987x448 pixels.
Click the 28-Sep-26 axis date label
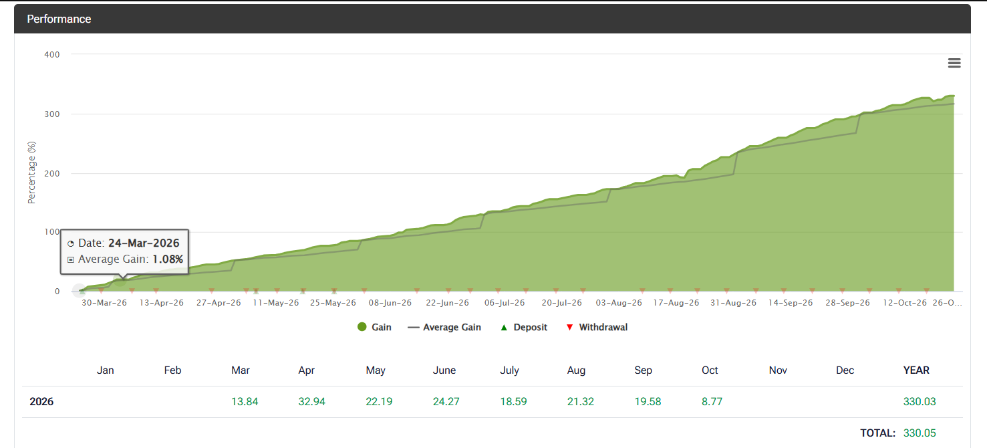pos(848,303)
